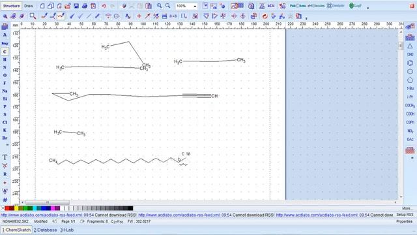Click the Print icon
Image resolution: width=417 pixels, height=235 pixels.
[85, 6]
